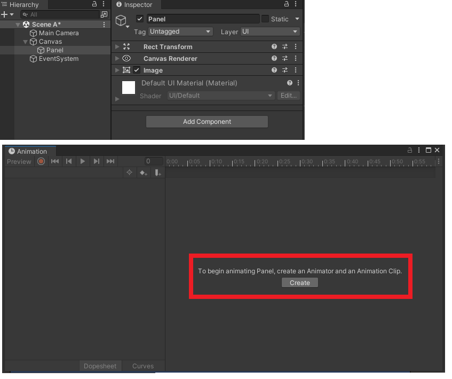Open the Inspector panel options menu
The image size is (452, 379).
[296, 4]
